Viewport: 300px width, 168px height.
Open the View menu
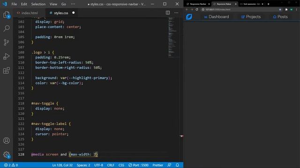(53, 4)
